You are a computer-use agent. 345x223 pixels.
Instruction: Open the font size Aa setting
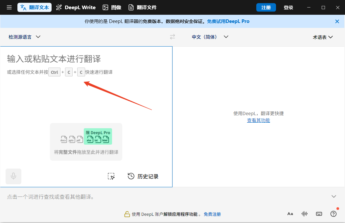coord(290,214)
